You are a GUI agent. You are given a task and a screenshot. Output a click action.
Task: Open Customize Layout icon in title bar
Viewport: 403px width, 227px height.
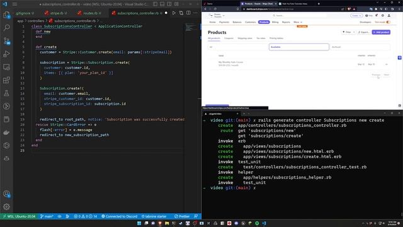click(x=176, y=4)
